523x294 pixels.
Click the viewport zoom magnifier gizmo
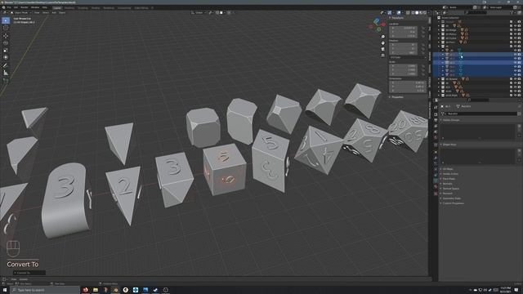click(x=383, y=37)
